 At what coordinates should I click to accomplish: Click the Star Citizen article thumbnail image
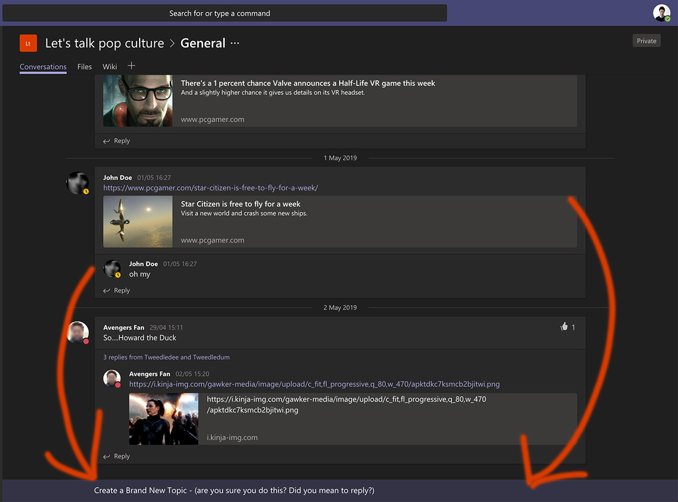(138, 222)
